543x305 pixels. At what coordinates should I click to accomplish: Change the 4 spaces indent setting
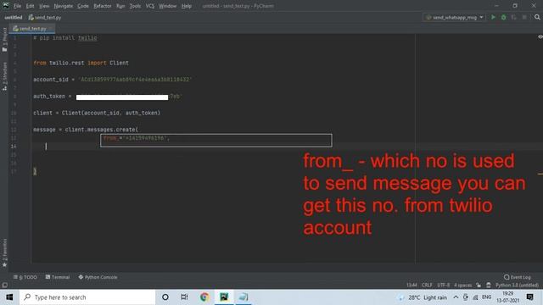coord(463,285)
